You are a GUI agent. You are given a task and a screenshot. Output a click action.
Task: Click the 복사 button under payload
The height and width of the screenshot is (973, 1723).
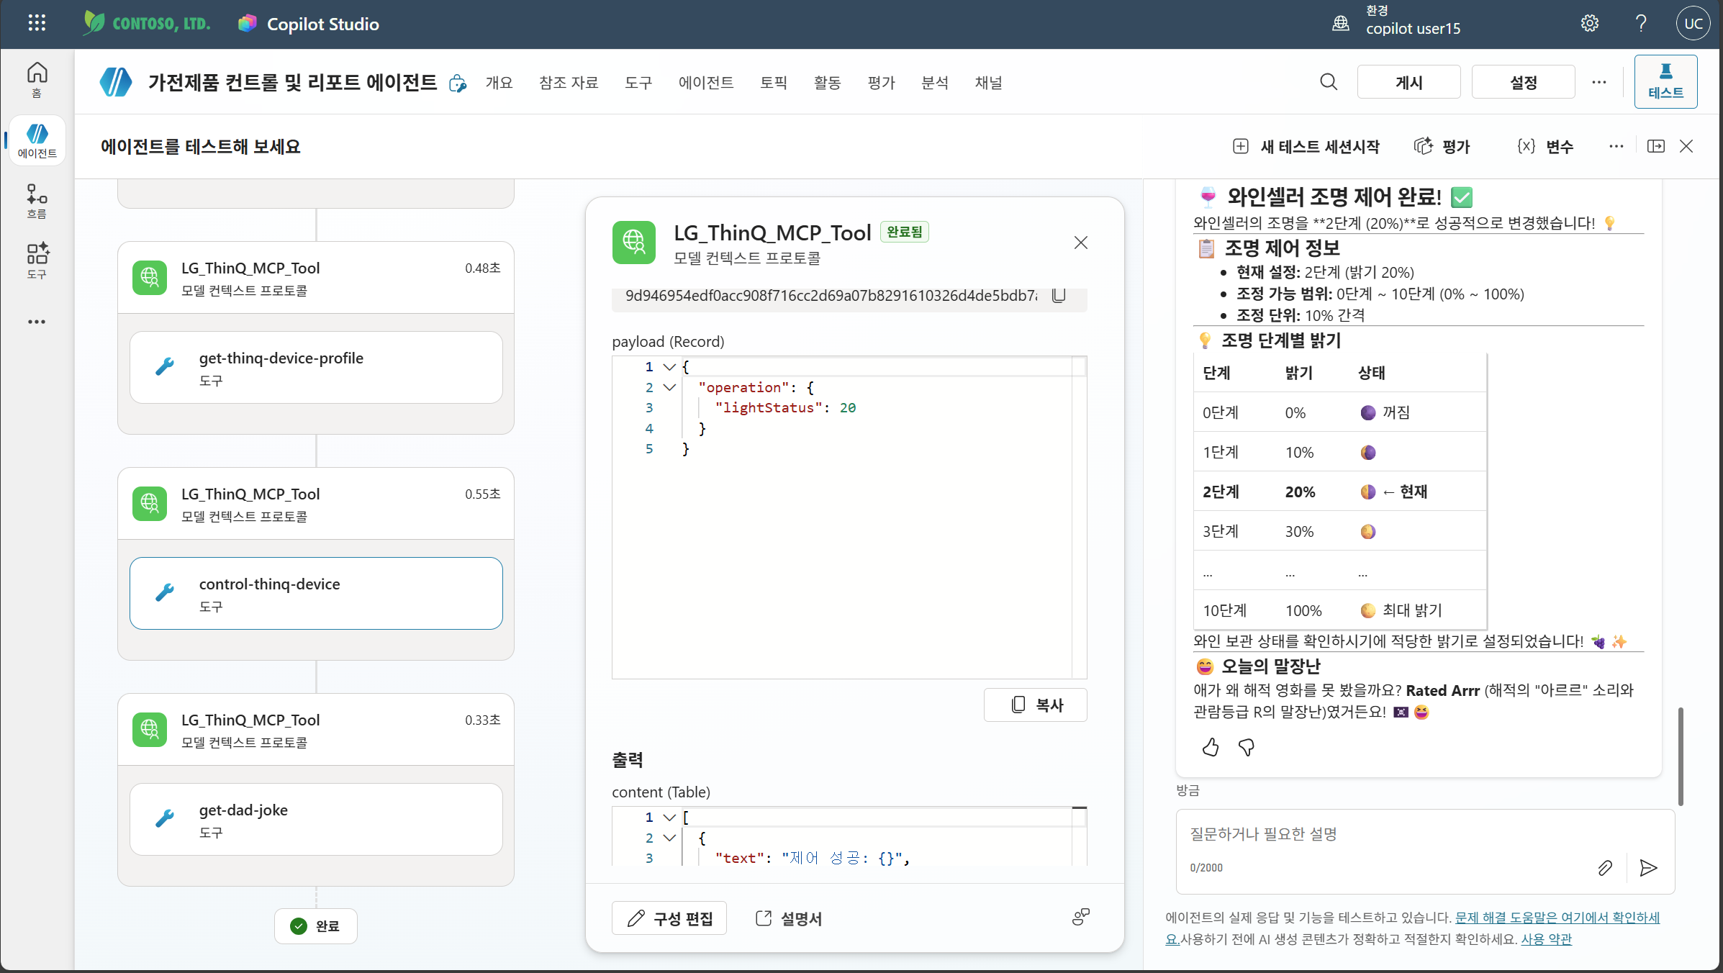[x=1036, y=705]
